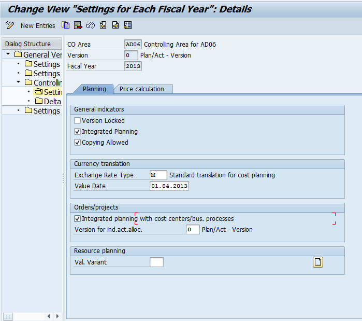Click the General indicators group header

(x=207, y=109)
